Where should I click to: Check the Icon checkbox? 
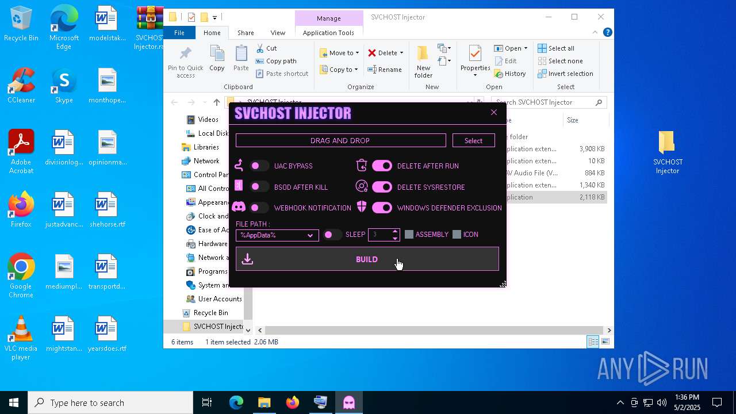point(457,235)
